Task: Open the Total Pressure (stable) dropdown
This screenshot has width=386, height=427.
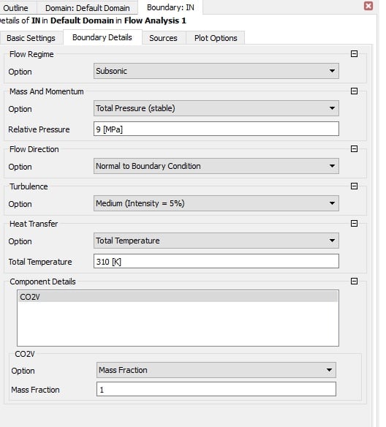Action: [x=216, y=108]
